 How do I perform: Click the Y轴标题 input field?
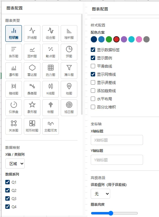[117, 160]
